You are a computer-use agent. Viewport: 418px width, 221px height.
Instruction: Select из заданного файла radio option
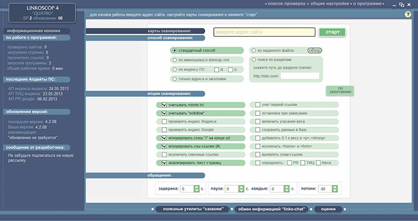pyautogui.click(x=253, y=50)
